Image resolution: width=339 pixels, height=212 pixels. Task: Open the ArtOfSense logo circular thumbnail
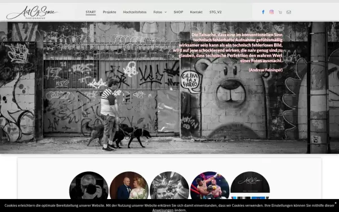pos(250,185)
